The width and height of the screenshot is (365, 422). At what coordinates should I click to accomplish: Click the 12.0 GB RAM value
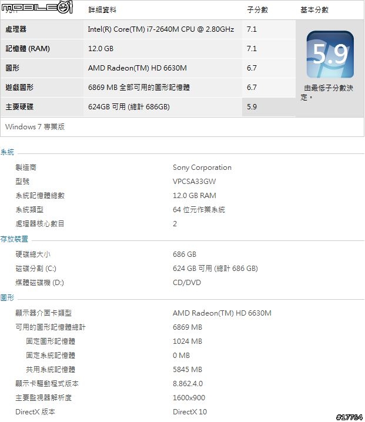[x=195, y=195]
